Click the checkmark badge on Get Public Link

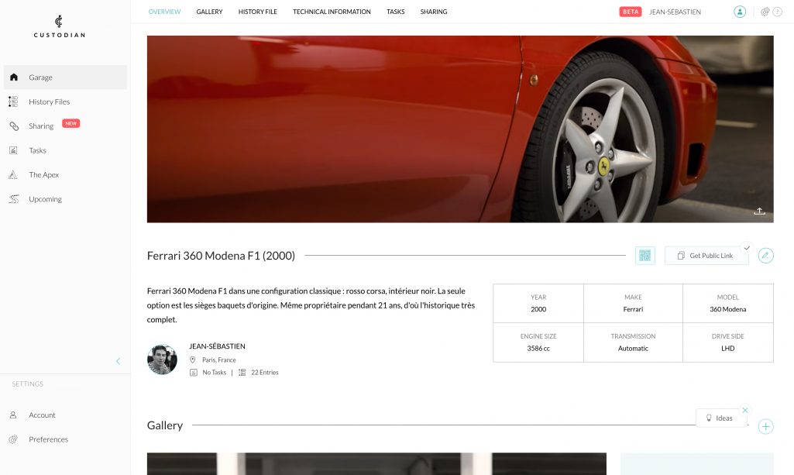click(x=747, y=248)
